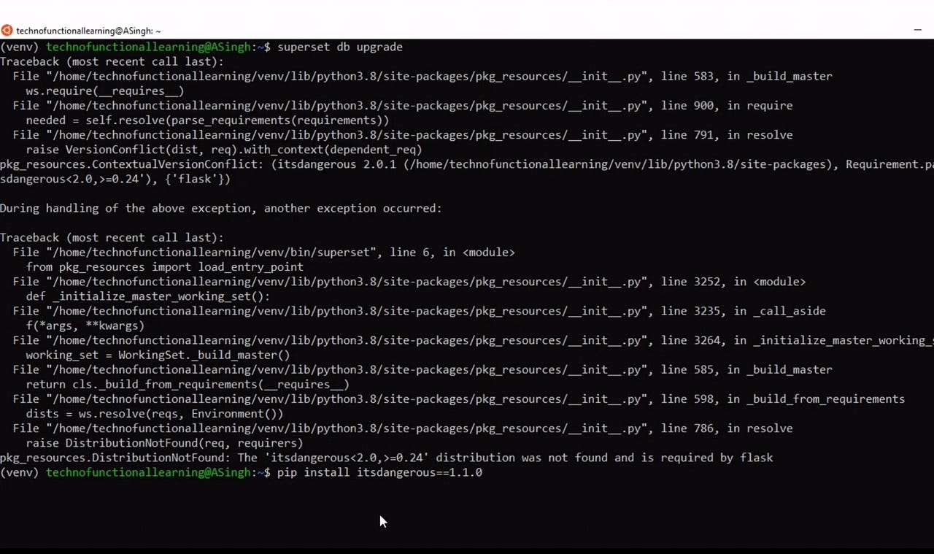Screen dimensions: 934x554
Task: Click the dists = ws.resolve(reqs, Environment()) line
Action: point(153,413)
